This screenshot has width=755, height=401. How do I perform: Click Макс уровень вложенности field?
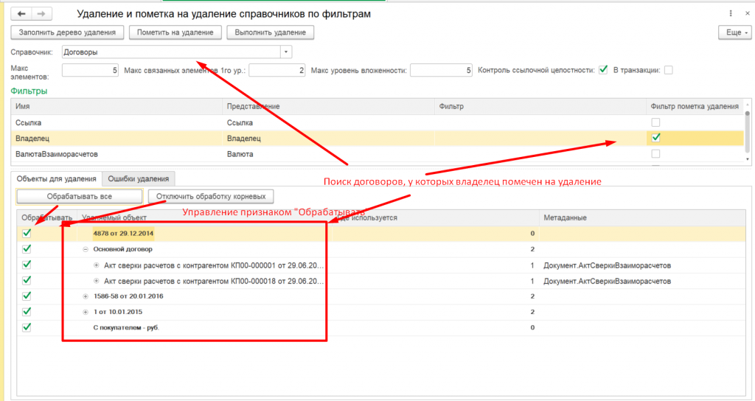pyautogui.click(x=441, y=70)
